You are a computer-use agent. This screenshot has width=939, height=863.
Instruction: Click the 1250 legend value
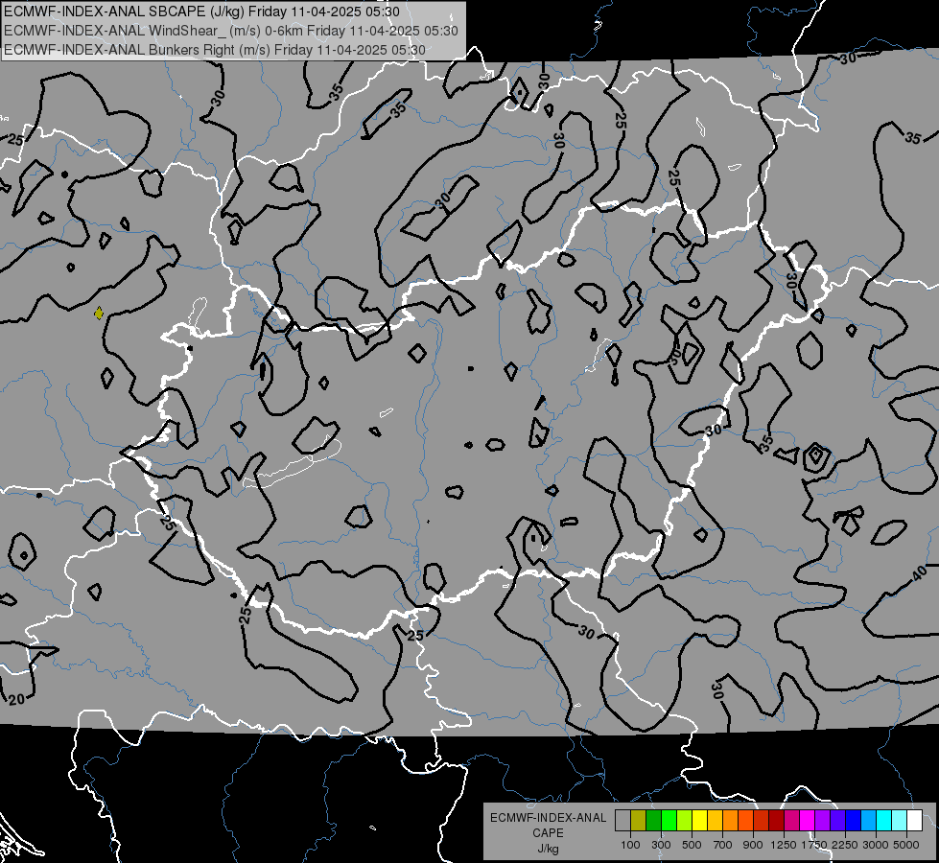tap(784, 845)
